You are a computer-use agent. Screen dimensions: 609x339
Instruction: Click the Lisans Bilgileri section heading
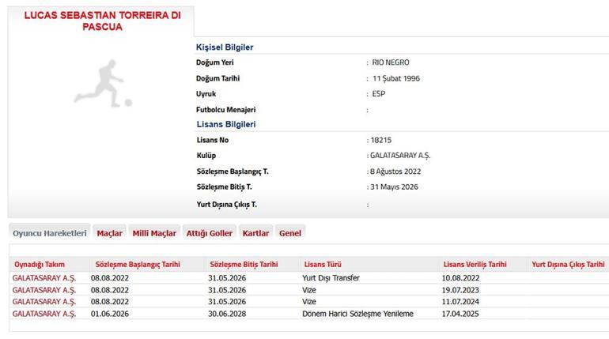(226, 125)
